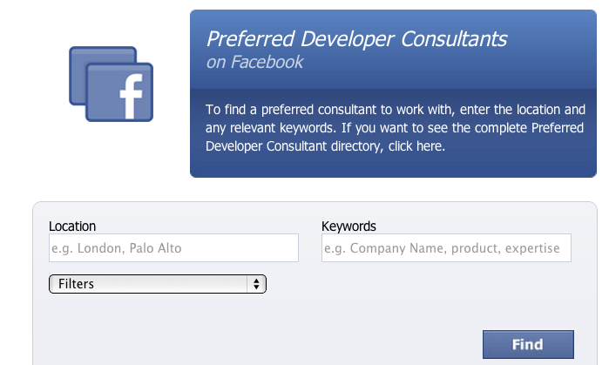Click the "Keywords" field label
The width and height of the screenshot is (609, 365).
click(348, 226)
